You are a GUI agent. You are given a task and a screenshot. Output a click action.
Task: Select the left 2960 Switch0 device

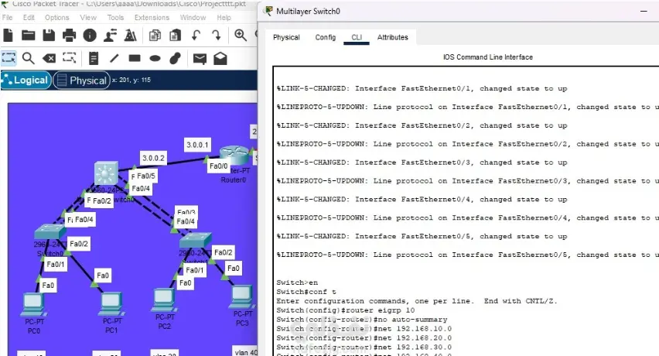50,232
